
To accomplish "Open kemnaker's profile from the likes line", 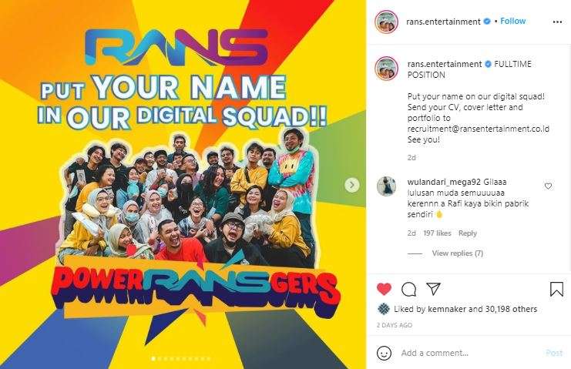I will click(x=447, y=309).
